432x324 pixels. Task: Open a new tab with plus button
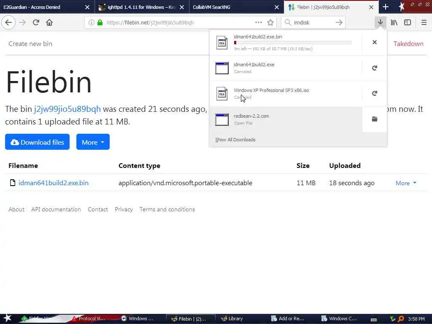(386, 7)
